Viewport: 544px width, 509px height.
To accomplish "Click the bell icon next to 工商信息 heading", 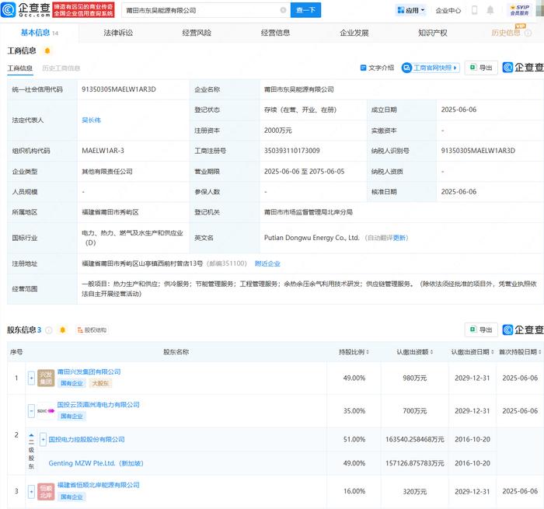I will pos(47,51).
